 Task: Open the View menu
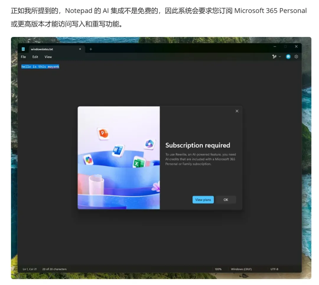[48, 57]
